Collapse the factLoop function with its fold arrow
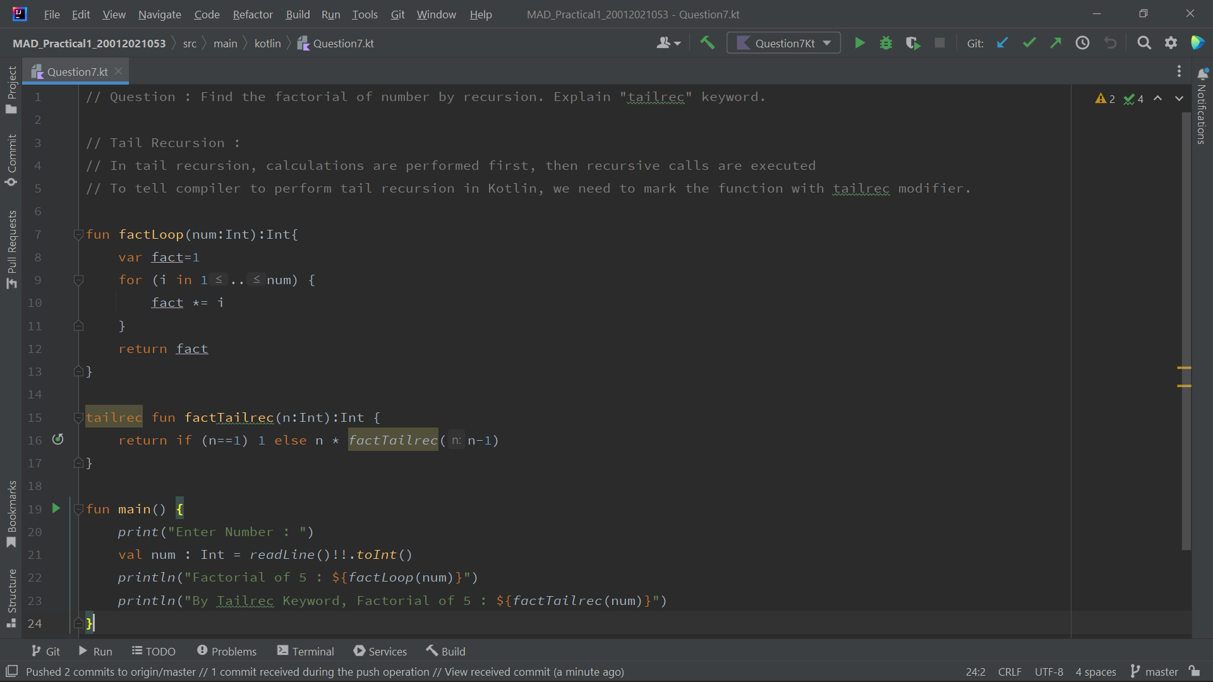 click(78, 234)
